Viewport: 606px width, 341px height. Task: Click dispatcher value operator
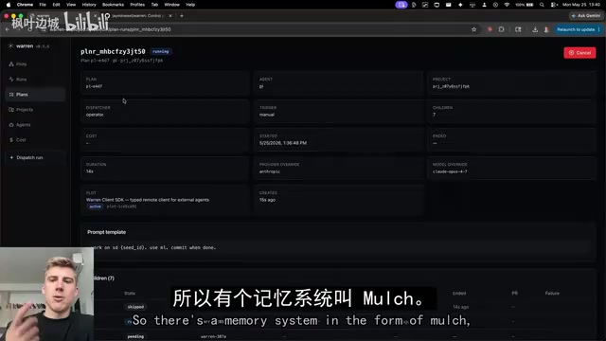[x=95, y=115]
